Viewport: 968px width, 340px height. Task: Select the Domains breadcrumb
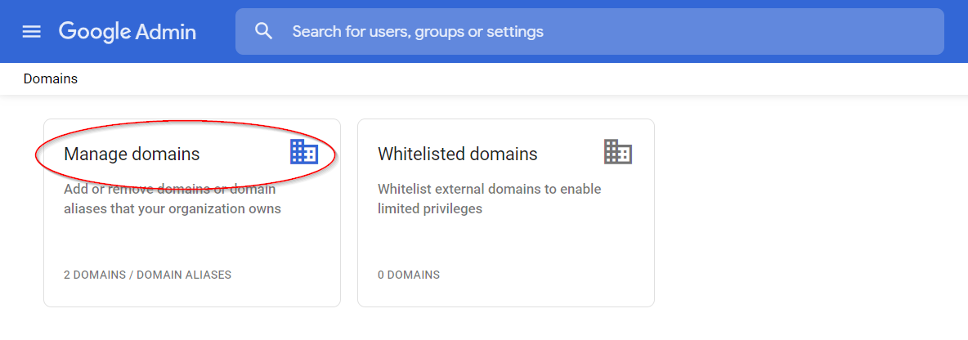pyautogui.click(x=50, y=79)
